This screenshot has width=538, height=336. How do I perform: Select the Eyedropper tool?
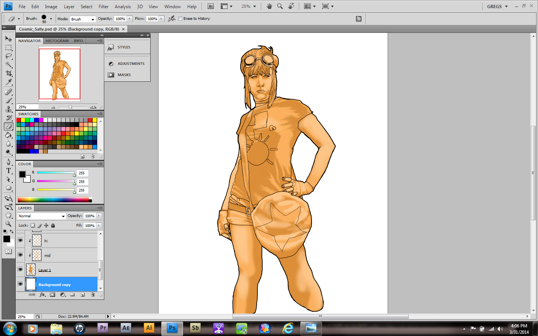tap(9, 82)
